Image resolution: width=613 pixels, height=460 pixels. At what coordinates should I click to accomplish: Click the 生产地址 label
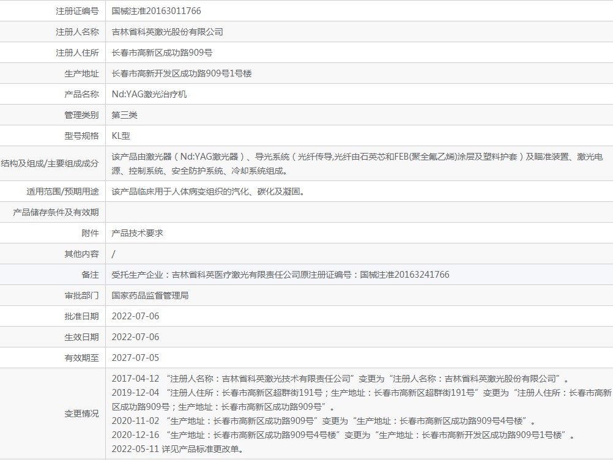pyautogui.click(x=82, y=73)
